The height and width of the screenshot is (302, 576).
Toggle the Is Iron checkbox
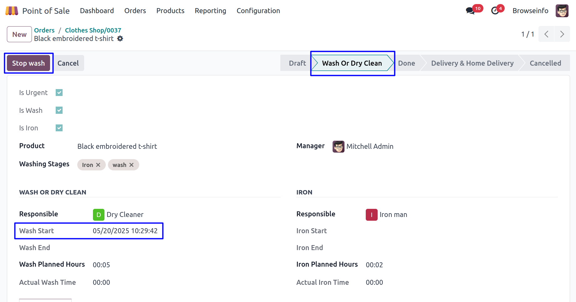click(x=59, y=128)
